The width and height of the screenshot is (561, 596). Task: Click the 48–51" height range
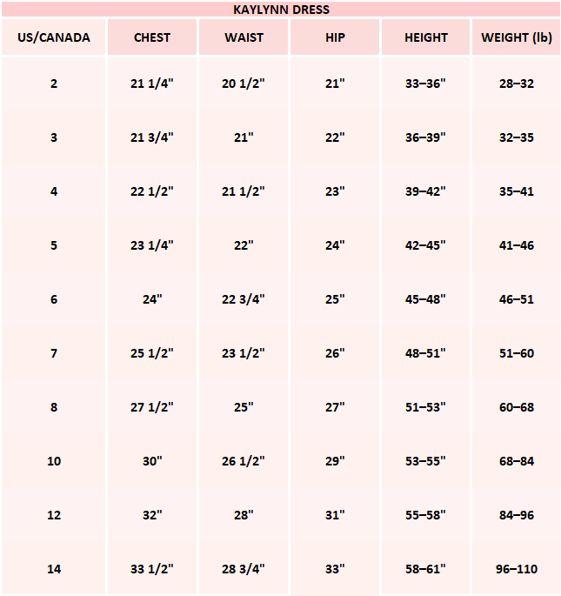[x=426, y=353]
